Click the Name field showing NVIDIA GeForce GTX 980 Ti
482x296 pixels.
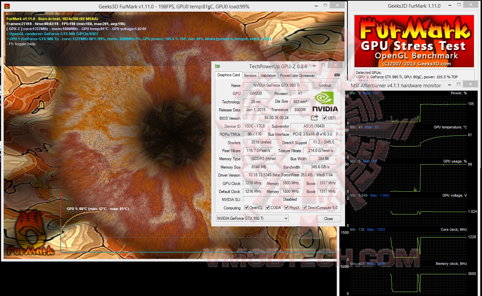(276, 85)
